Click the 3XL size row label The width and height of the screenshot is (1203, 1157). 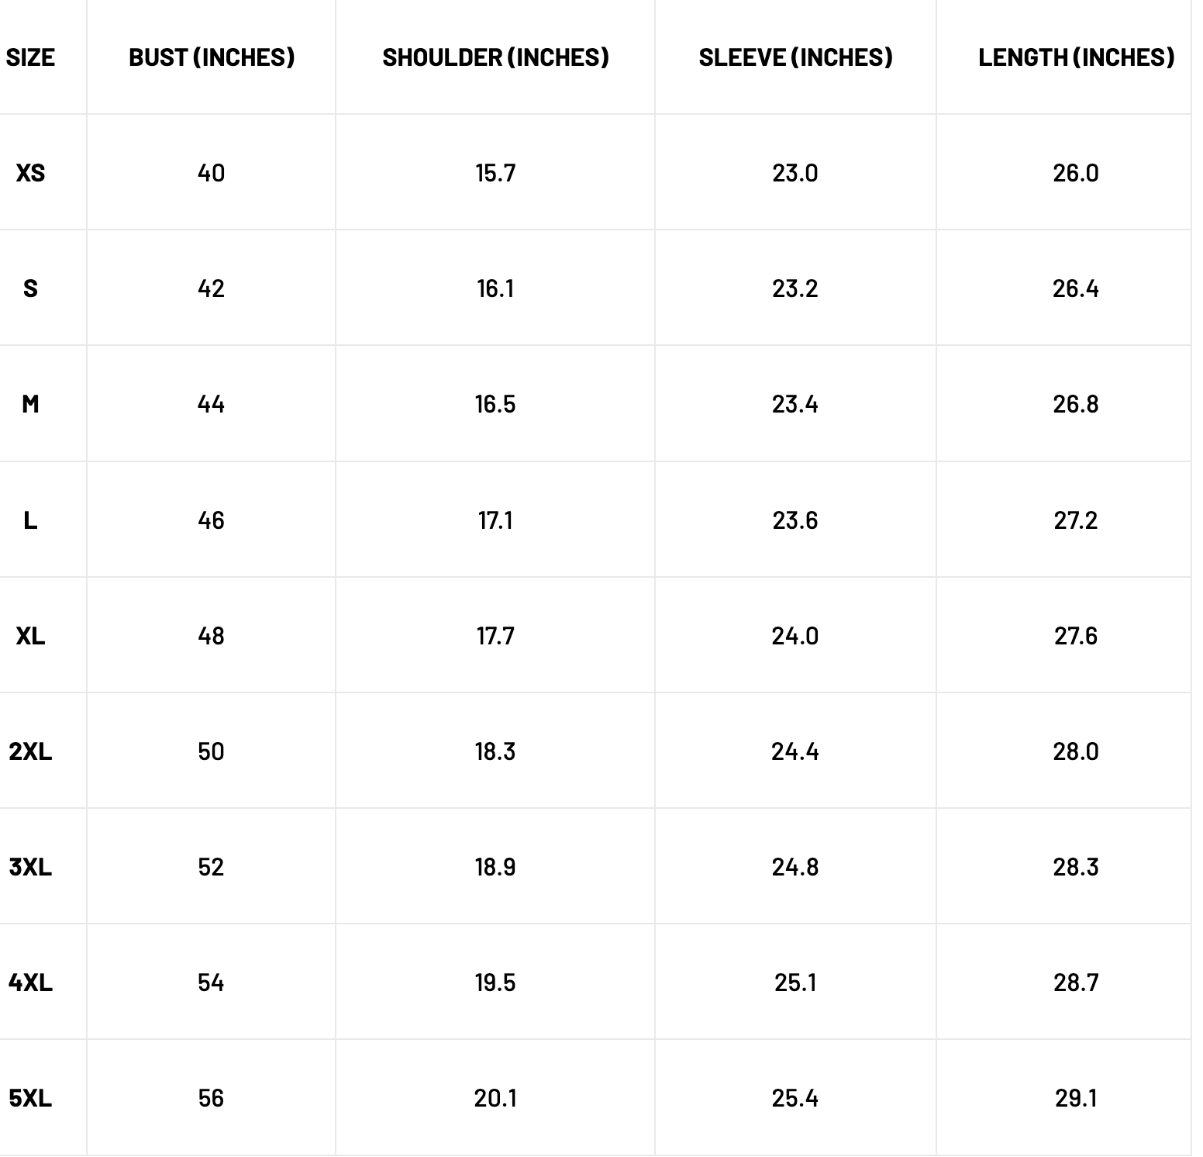[30, 867]
